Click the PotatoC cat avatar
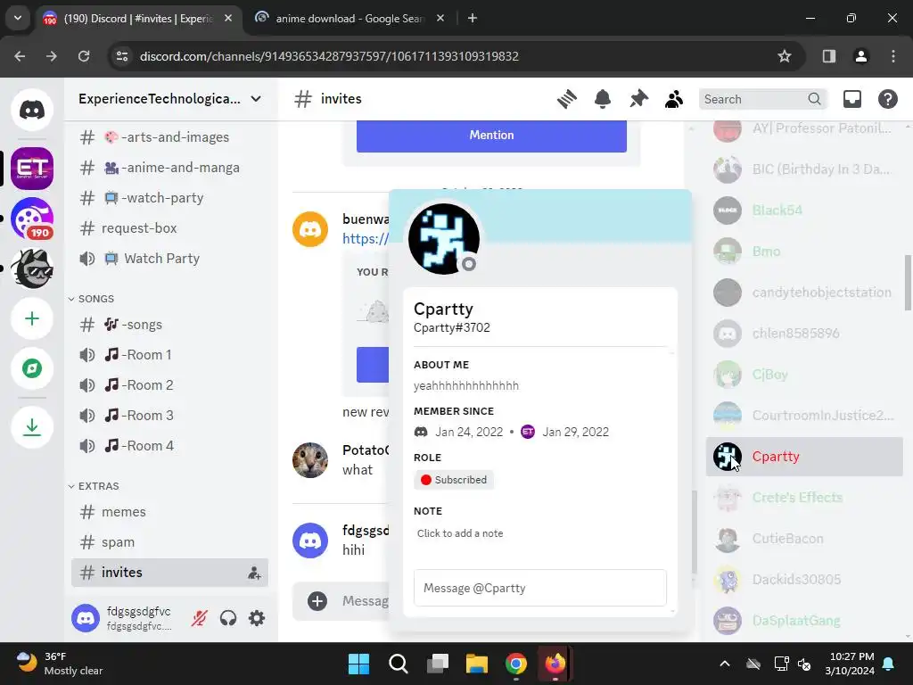 310,460
